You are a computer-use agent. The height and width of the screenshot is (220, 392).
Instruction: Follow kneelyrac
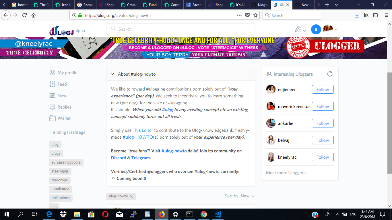pos(323,157)
